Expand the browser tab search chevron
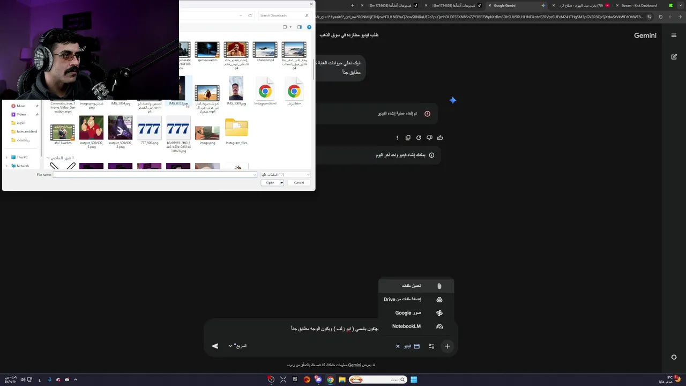This screenshot has height=386, width=686. (x=681, y=5)
